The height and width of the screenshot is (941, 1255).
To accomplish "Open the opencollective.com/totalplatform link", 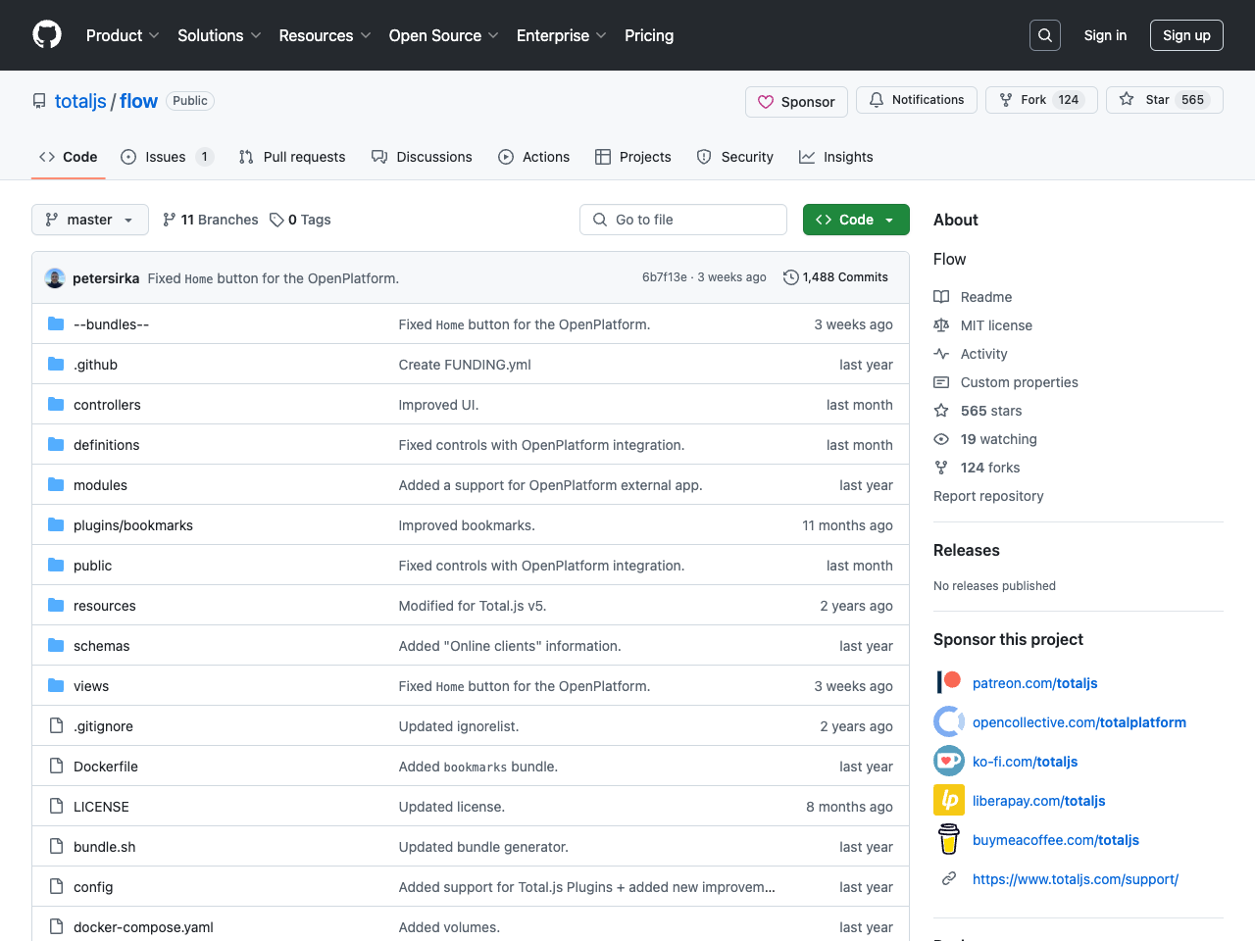I will click(x=1079, y=722).
